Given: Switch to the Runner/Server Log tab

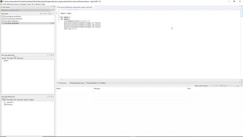Looking at the screenshot, I should 77,83.
